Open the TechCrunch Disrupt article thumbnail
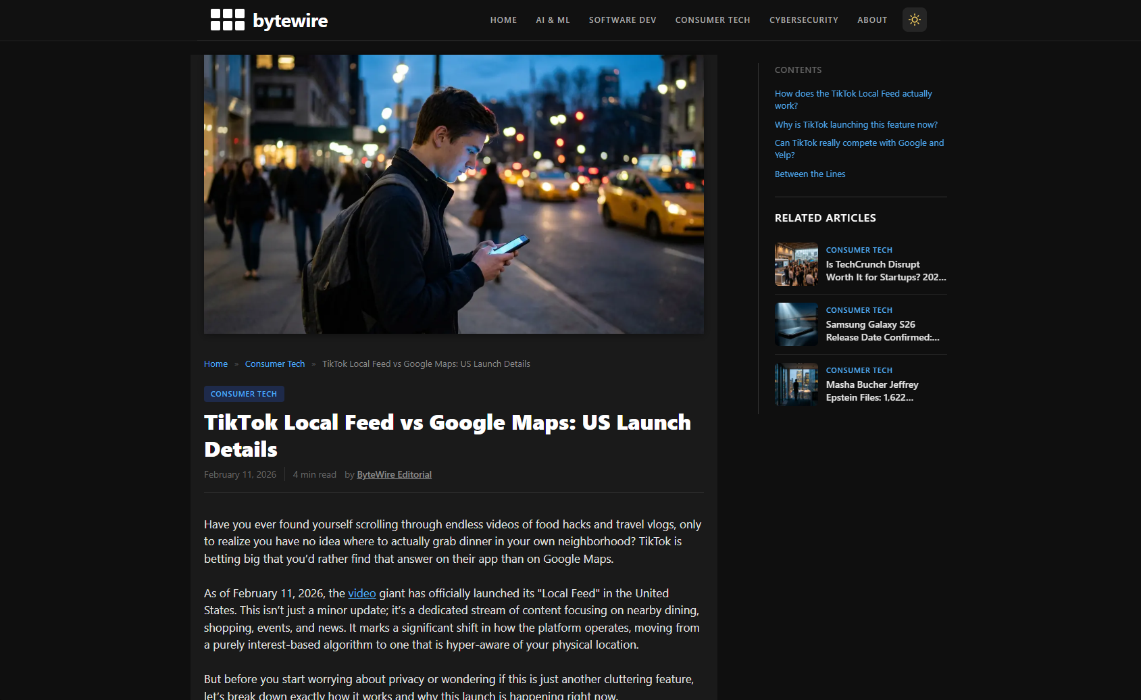The height and width of the screenshot is (700, 1141). (x=796, y=264)
